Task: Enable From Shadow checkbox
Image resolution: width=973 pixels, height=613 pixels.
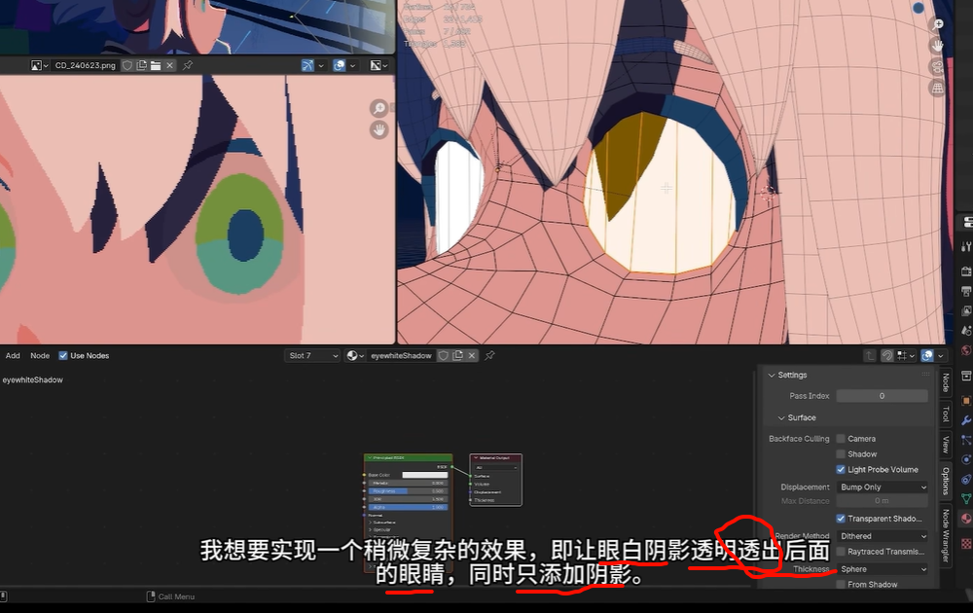Action: (841, 585)
